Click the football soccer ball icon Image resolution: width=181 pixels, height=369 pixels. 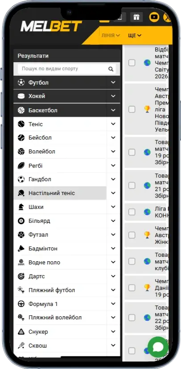click(x=21, y=82)
